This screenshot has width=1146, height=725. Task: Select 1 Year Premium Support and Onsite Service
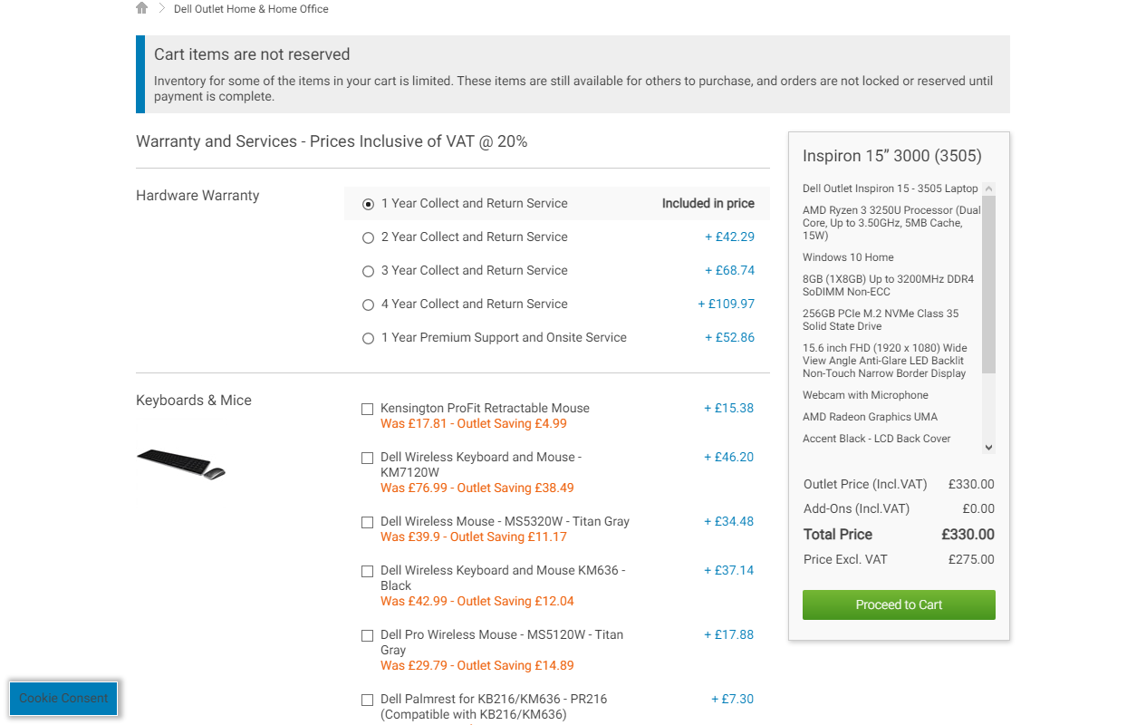click(x=368, y=338)
